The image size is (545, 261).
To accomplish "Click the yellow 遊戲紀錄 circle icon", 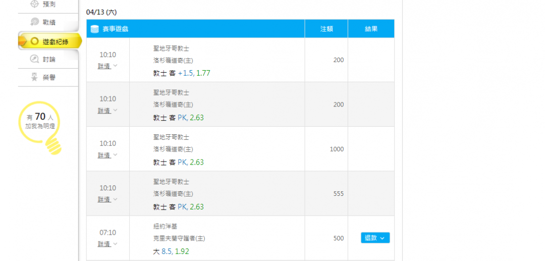I will pos(34,42).
